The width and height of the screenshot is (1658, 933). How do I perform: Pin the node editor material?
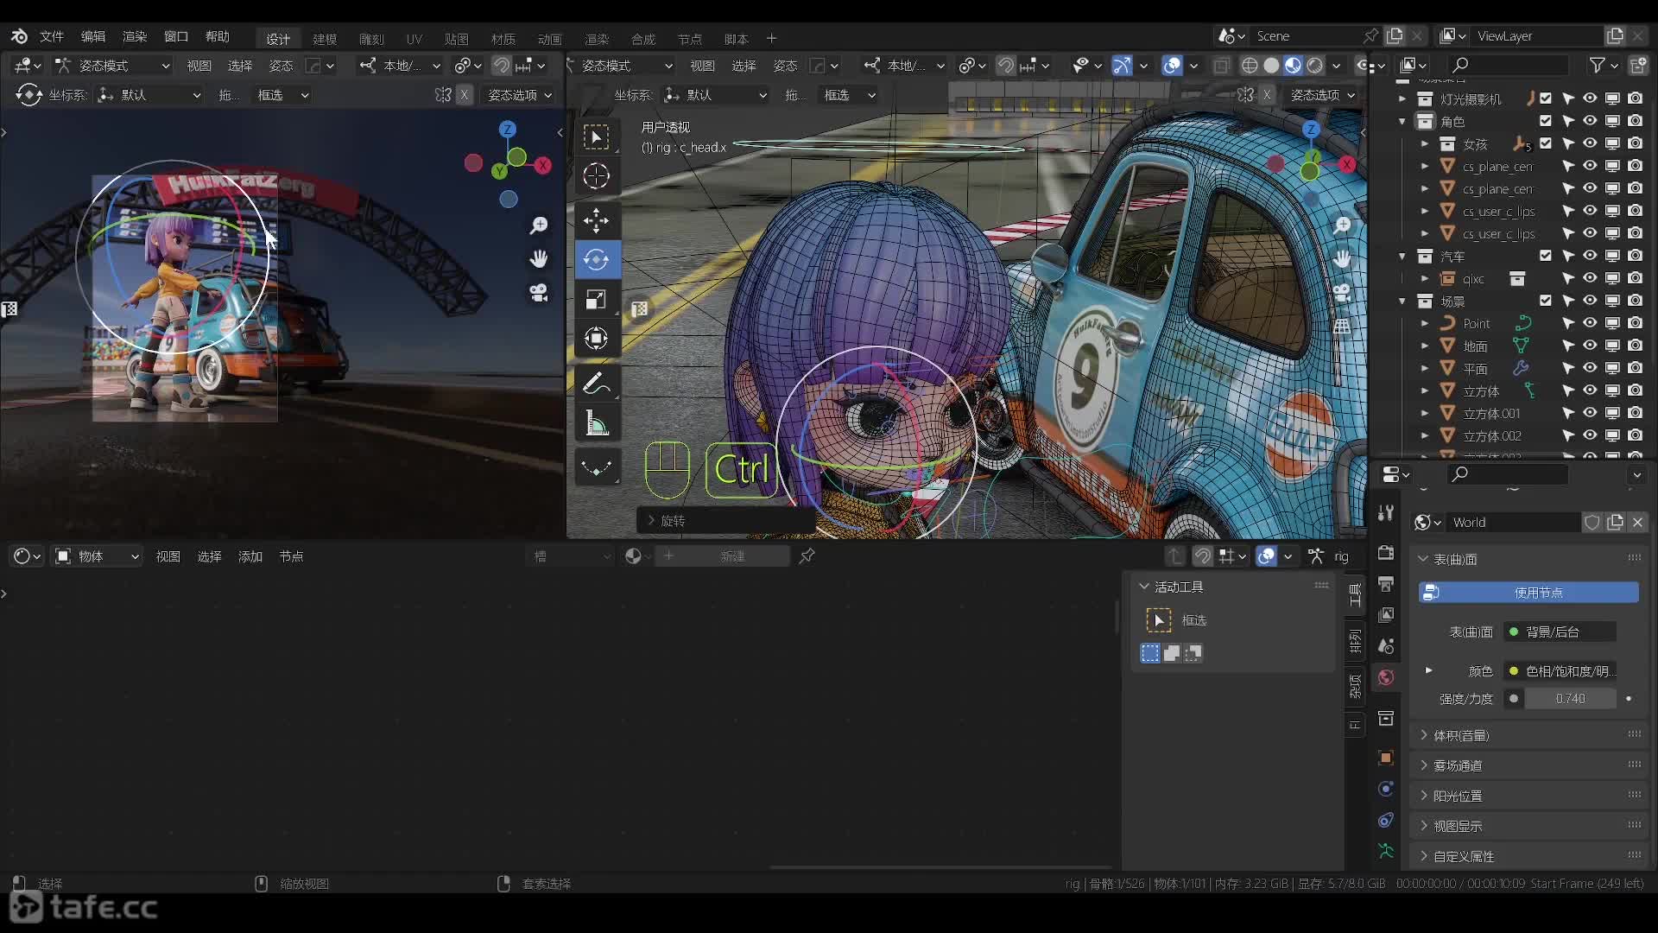click(807, 556)
